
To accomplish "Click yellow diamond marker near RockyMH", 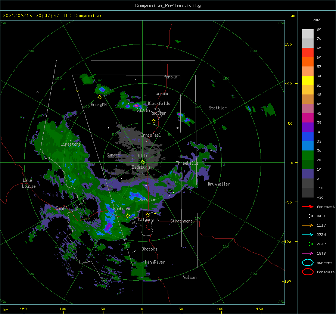I will click(100, 97).
